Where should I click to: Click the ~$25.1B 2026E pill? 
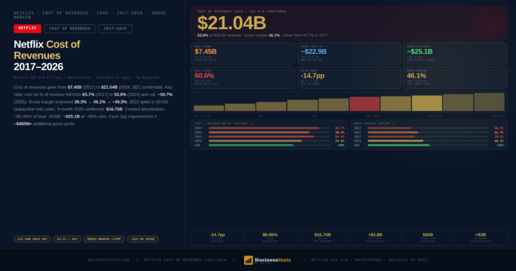tap(142, 239)
